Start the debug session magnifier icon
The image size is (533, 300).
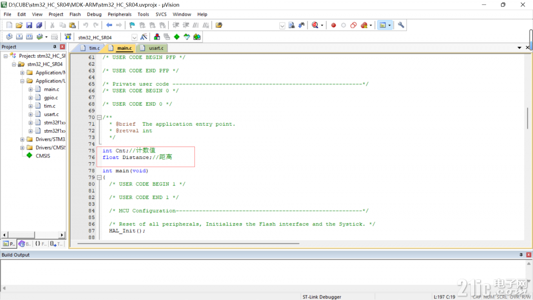pyautogui.click(x=315, y=25)
